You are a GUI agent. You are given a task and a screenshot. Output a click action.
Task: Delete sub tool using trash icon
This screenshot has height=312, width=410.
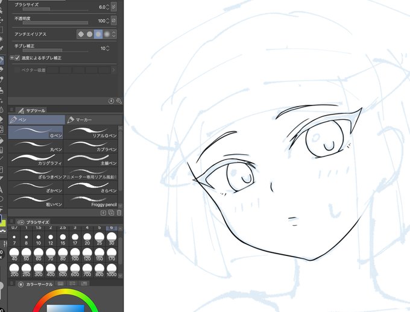119,213
